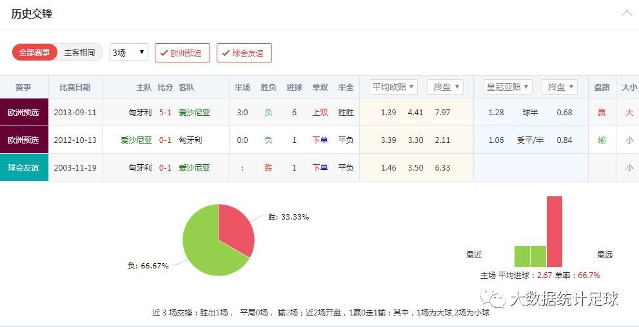Click the 球会友谊 tag in the 2003-11-19 row
Screen dimensions: 639x327
pos(24,167)
